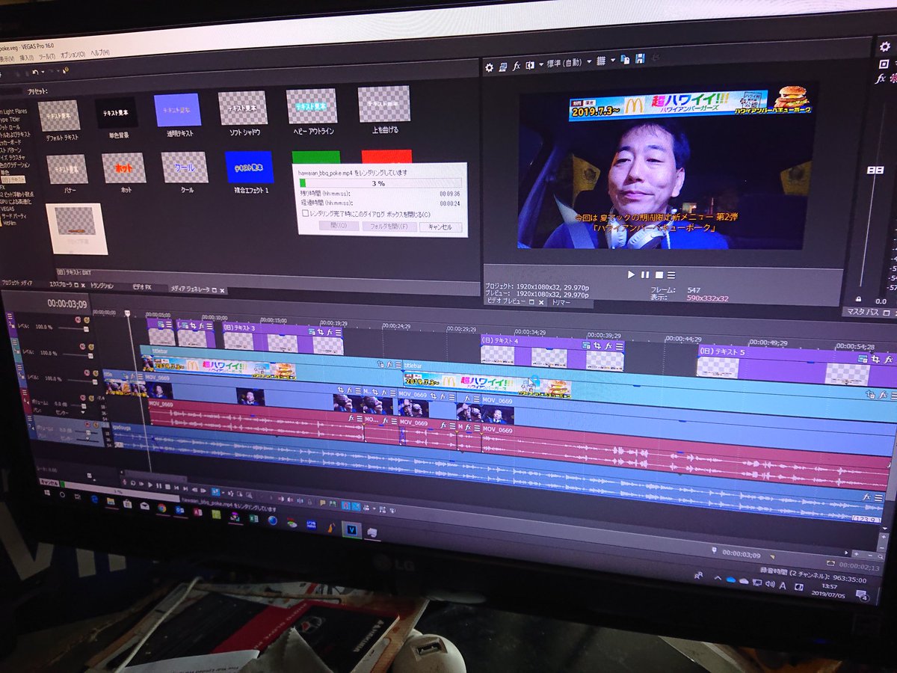Open the preview overlays grid icon
The image size is (897, 673).
coord(600,61)
